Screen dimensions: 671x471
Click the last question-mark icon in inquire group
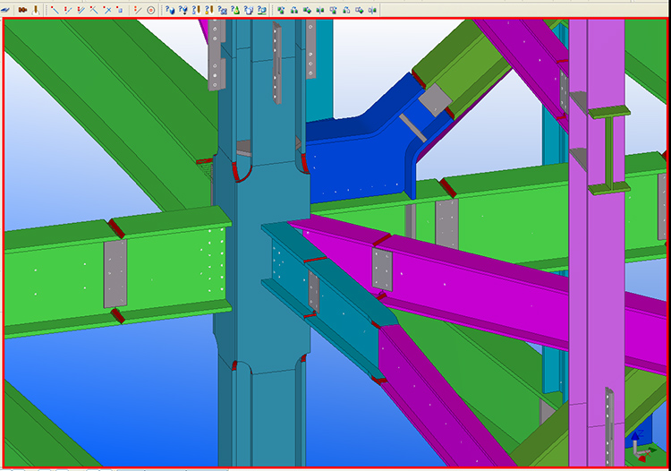pyautogui.click(x=261, y=9)
